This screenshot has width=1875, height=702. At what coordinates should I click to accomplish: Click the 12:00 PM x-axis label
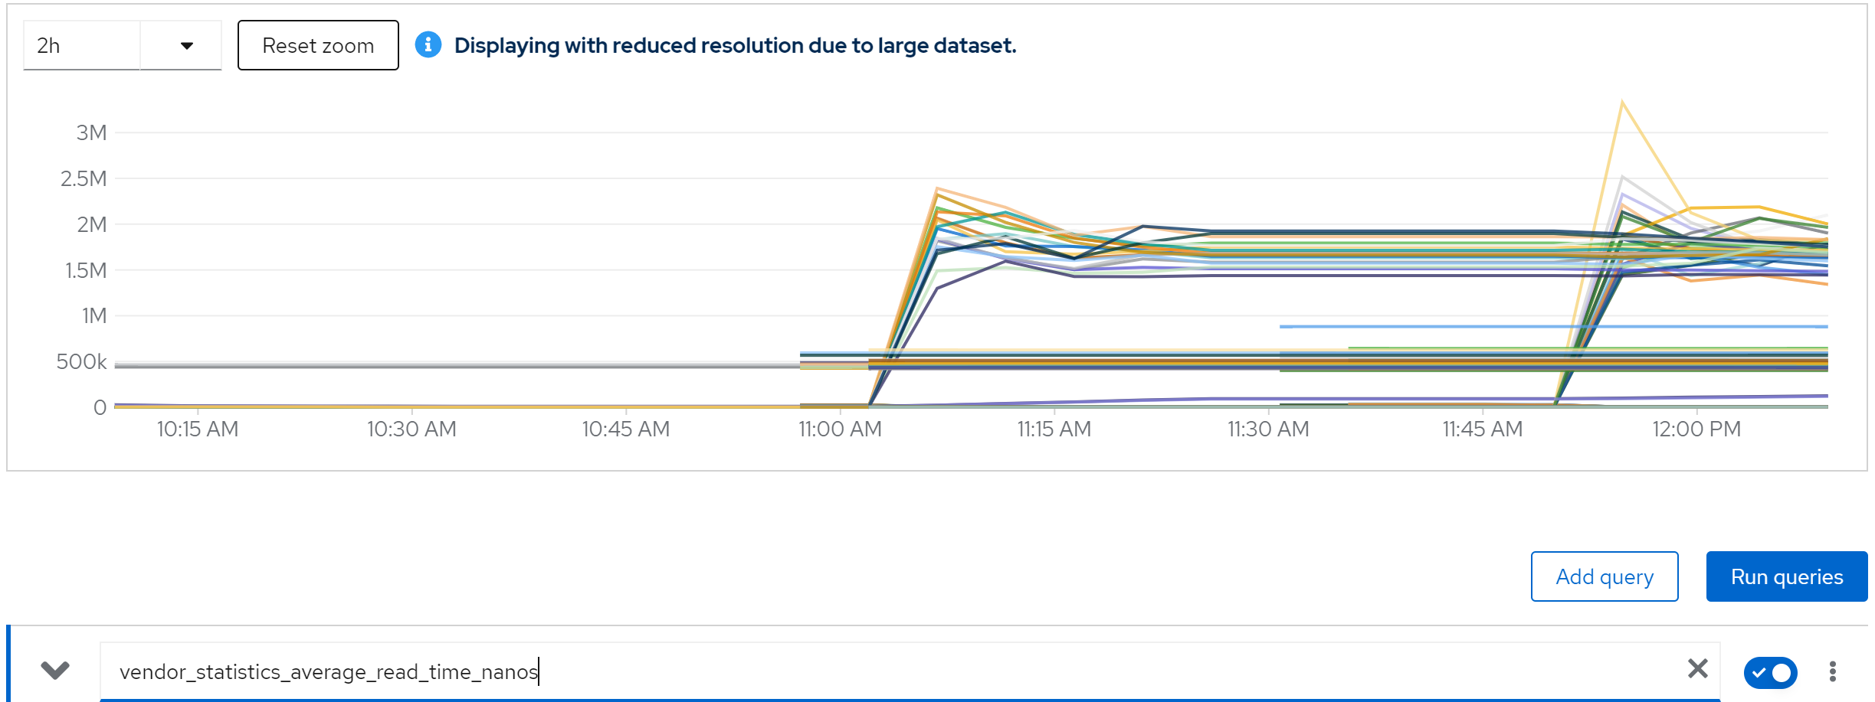[1696, 429]
